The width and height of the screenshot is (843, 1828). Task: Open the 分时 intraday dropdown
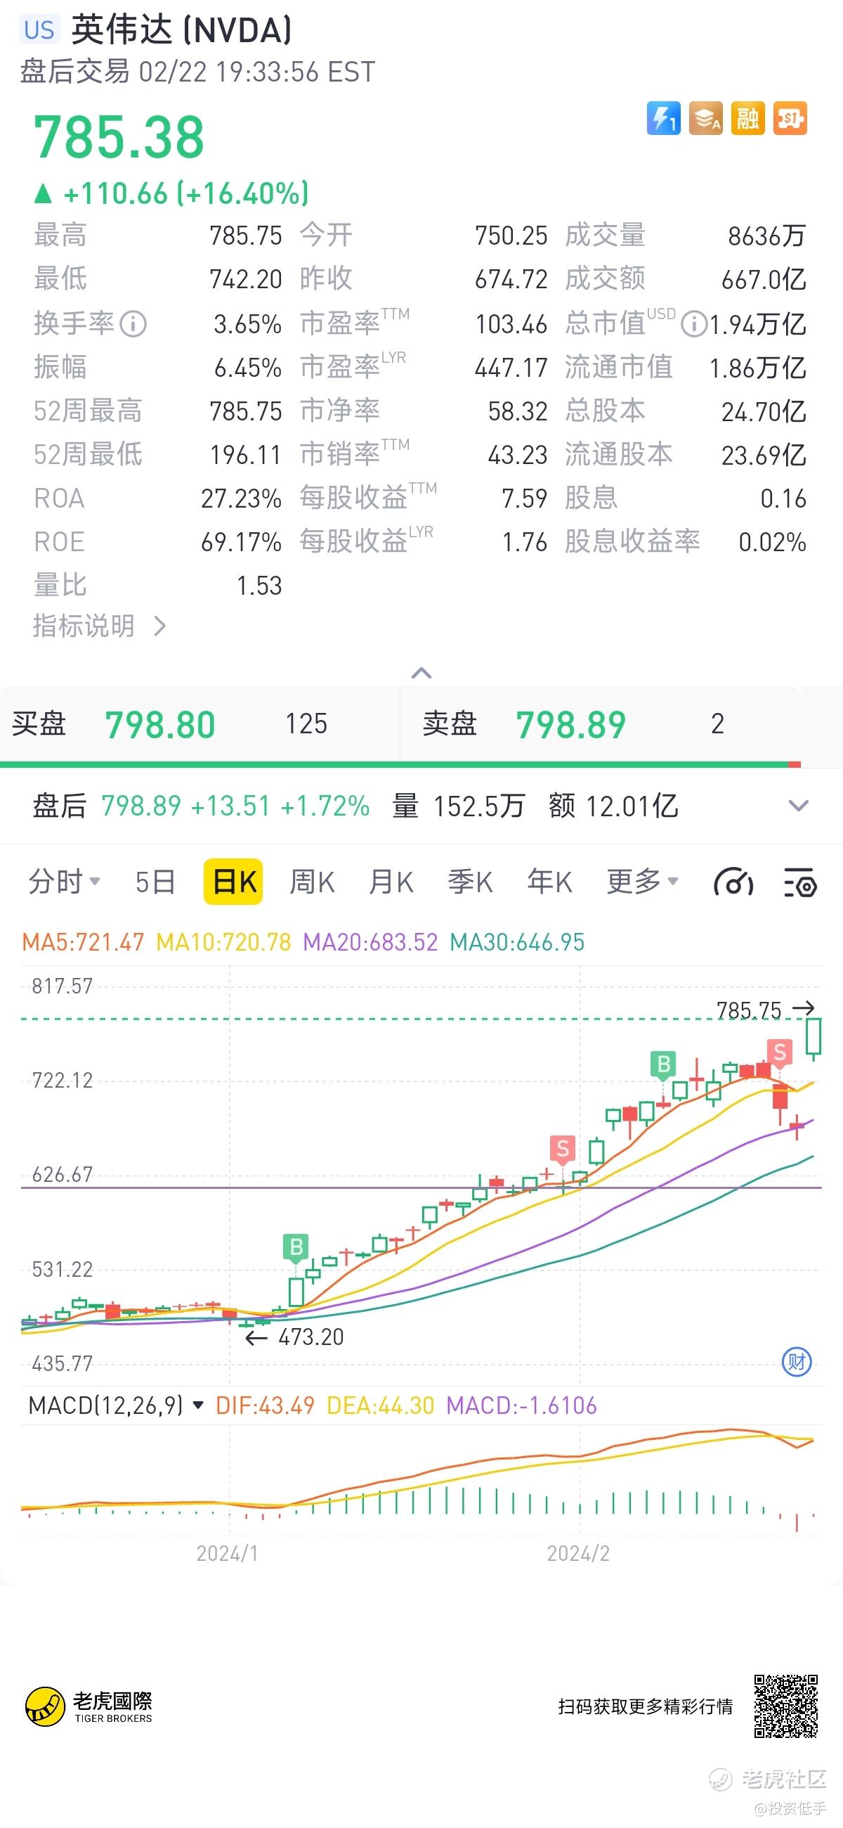(x=64, y=882)
